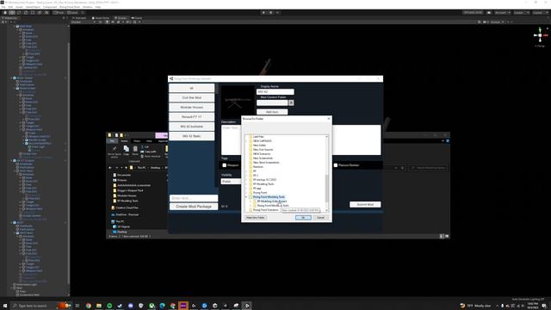Open the Window menu in Unity
Viewport: 551px width, 310px height.
[88, 7]
